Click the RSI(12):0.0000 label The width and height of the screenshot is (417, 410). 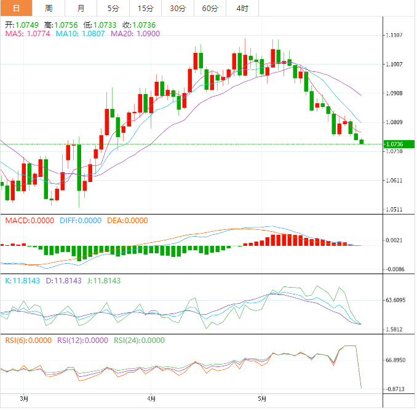pos(82,341)
